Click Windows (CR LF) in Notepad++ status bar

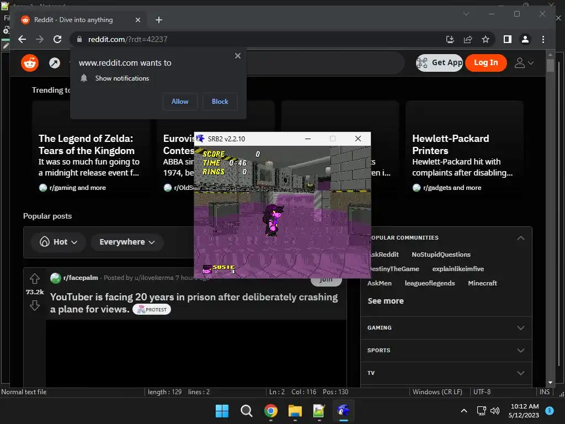tap(437, 392)
